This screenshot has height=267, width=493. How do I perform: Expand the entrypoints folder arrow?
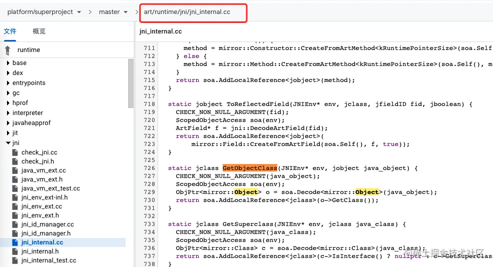[8, 83]
